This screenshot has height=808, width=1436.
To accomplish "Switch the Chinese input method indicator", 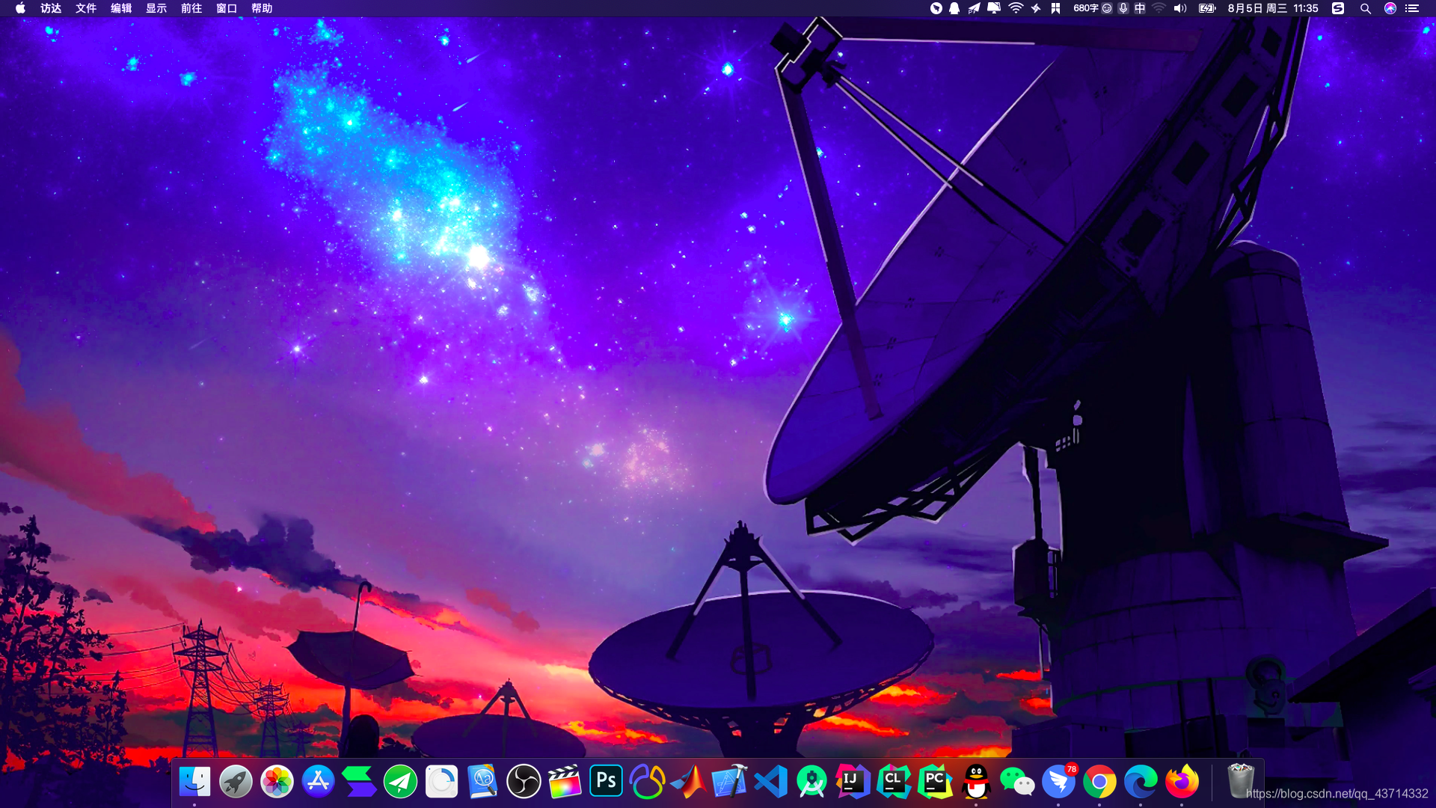I will tap(1140, 8).
